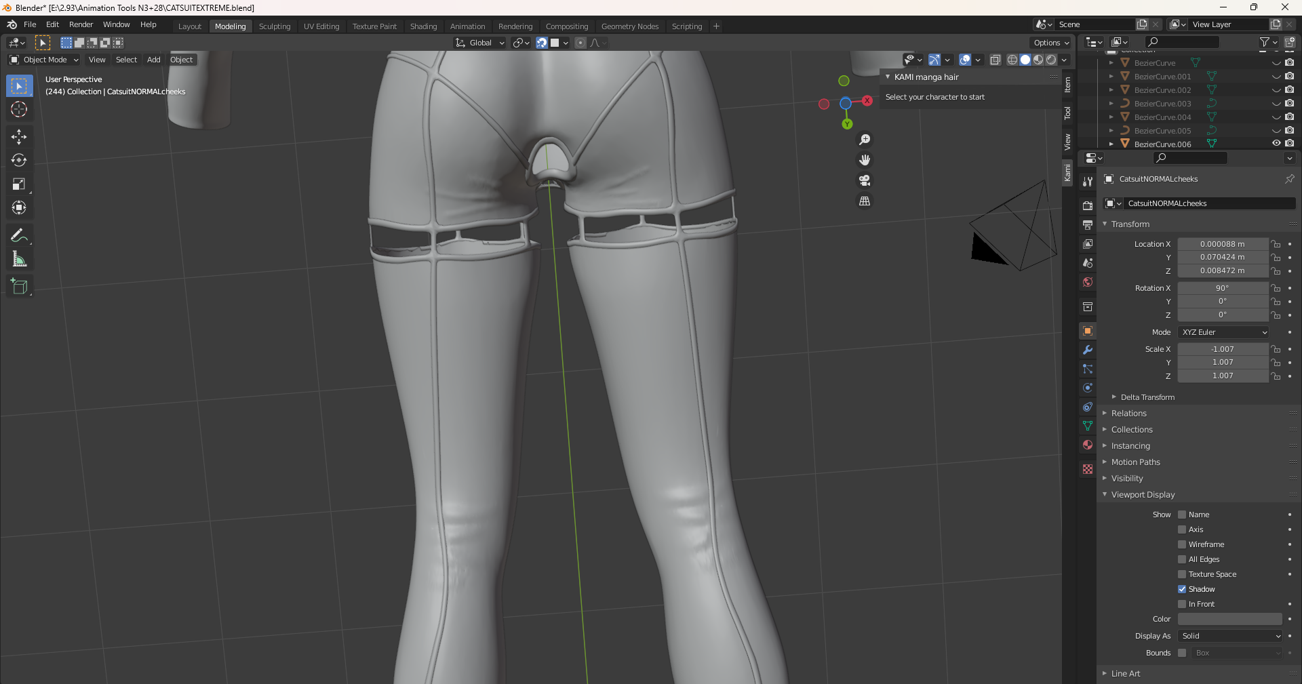Open the Scene properties tab

(x=1088, y=263)
